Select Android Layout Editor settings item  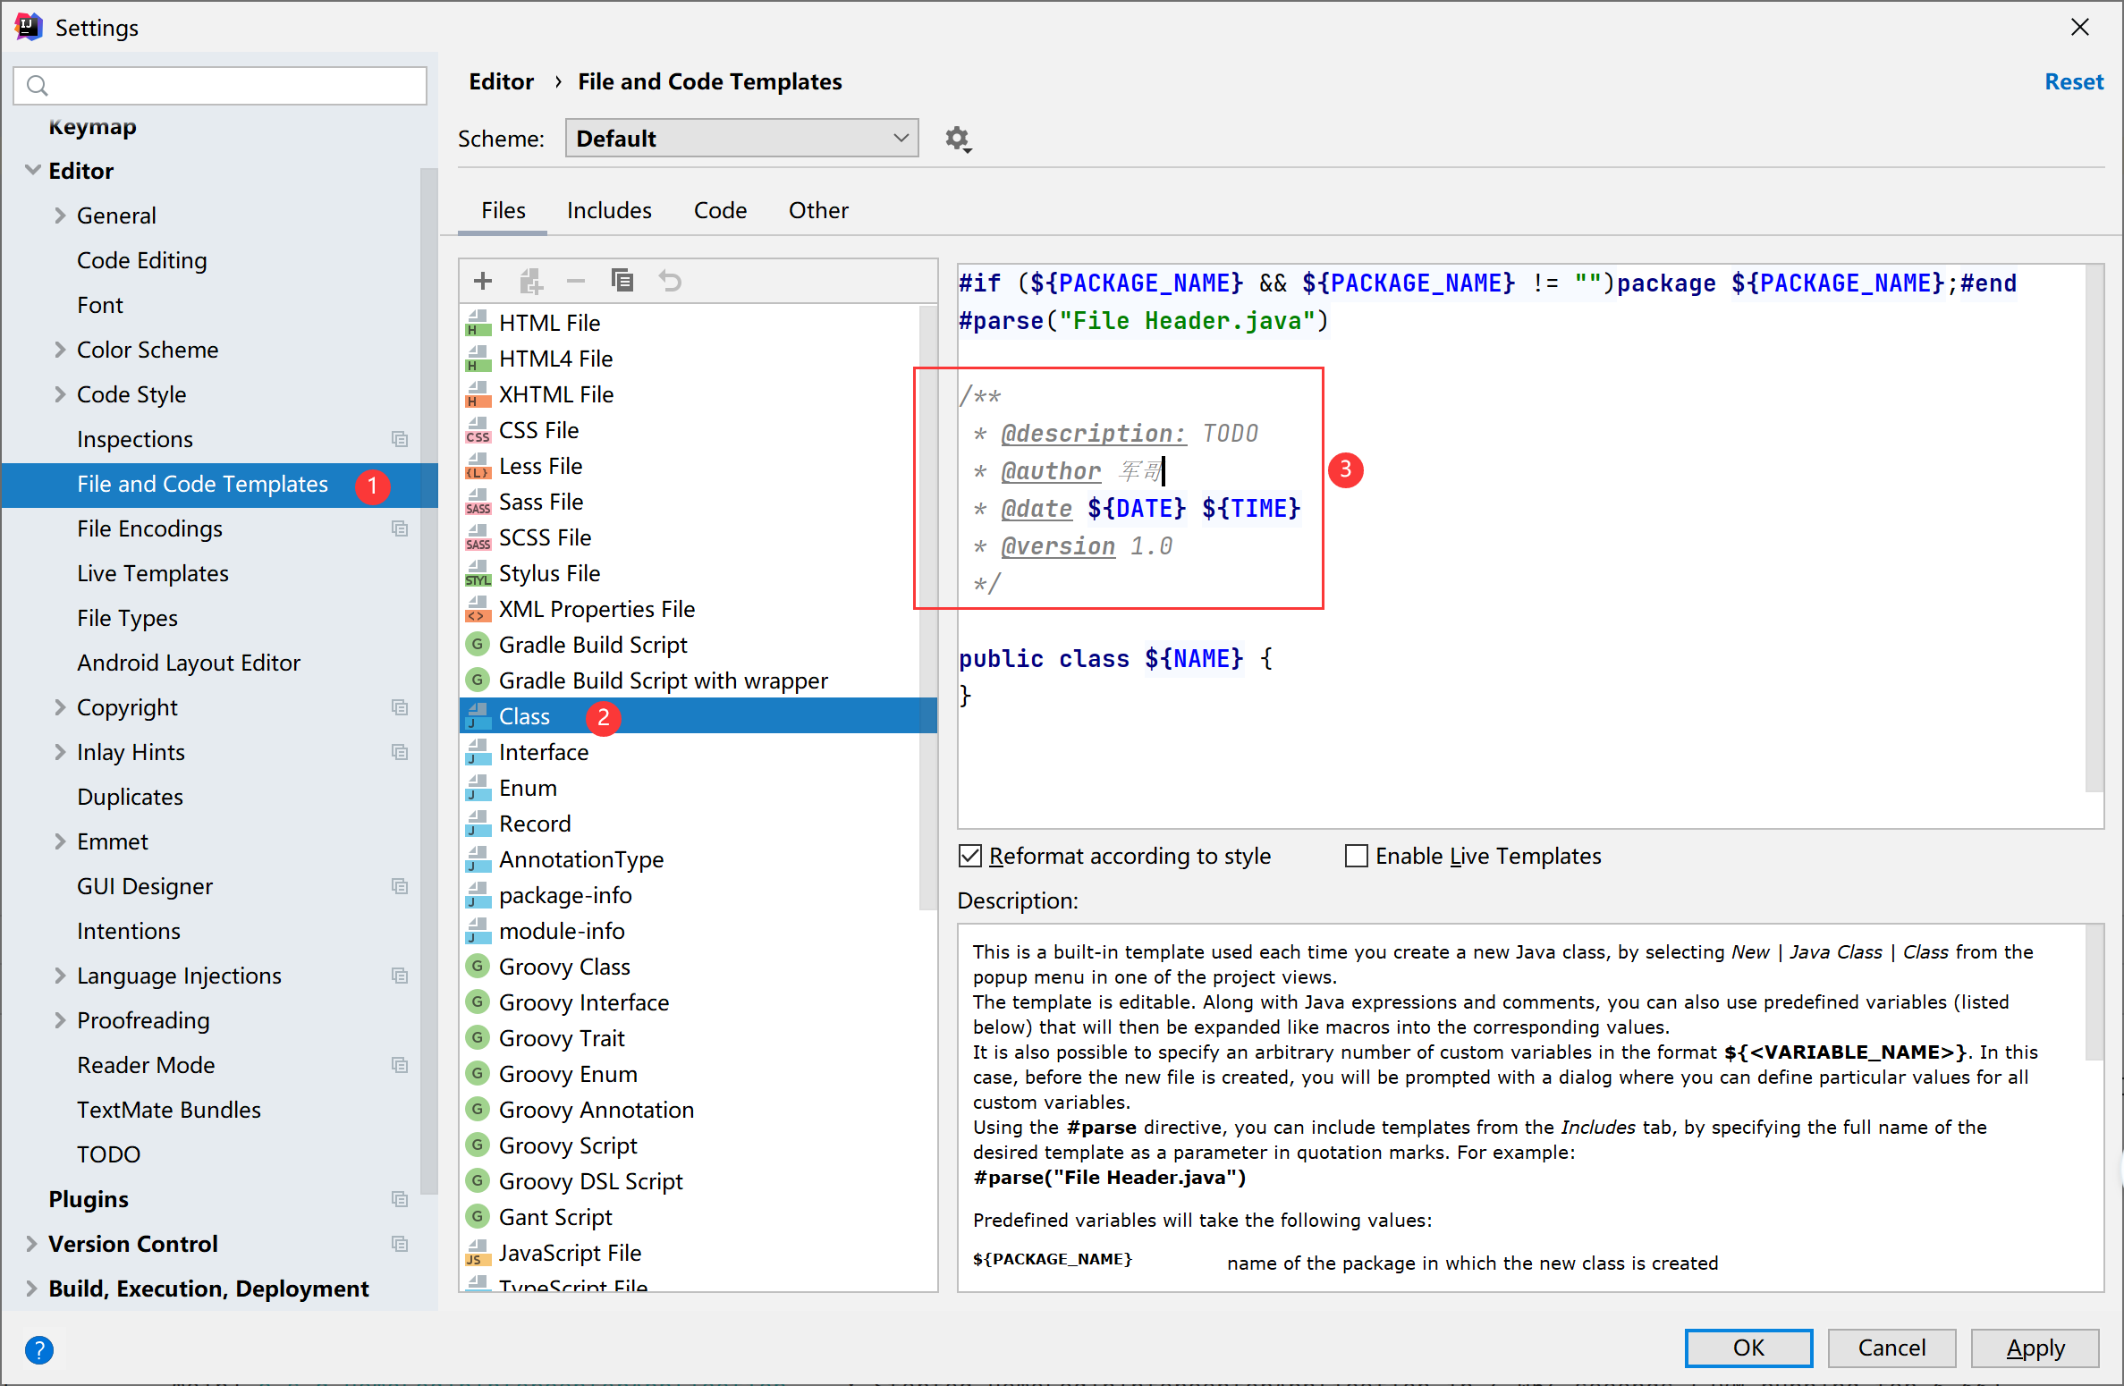pos(189,663)
